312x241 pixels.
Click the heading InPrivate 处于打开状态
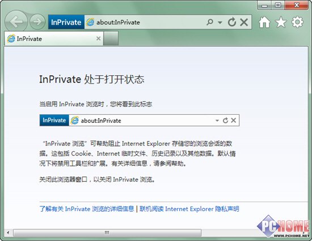[92, 79]
